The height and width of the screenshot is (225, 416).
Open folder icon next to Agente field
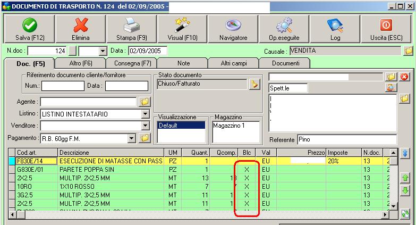click(x=145, y=102)
